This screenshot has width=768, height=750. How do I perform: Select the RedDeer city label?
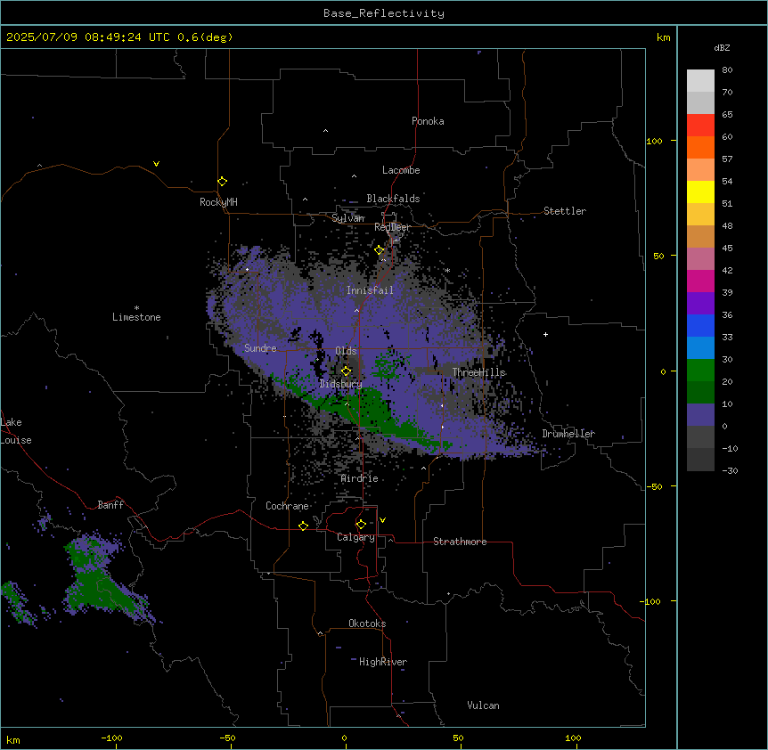[392, 226]
